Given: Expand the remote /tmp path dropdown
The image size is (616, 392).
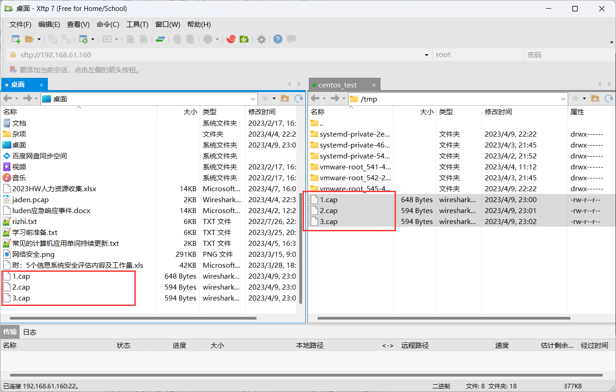Looking at the screenshot, I should (563, 99).
